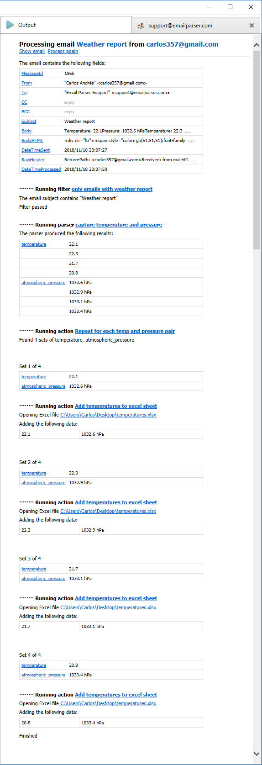Image resolution: width=262 pixels, height=765 pixels.
Task: Click the carlos357@gmail.com sender link
Action: point(182,44)
